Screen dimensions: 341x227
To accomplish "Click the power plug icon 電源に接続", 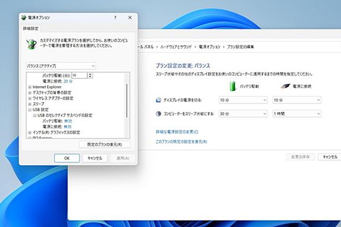I will click(x=286, y=86).
